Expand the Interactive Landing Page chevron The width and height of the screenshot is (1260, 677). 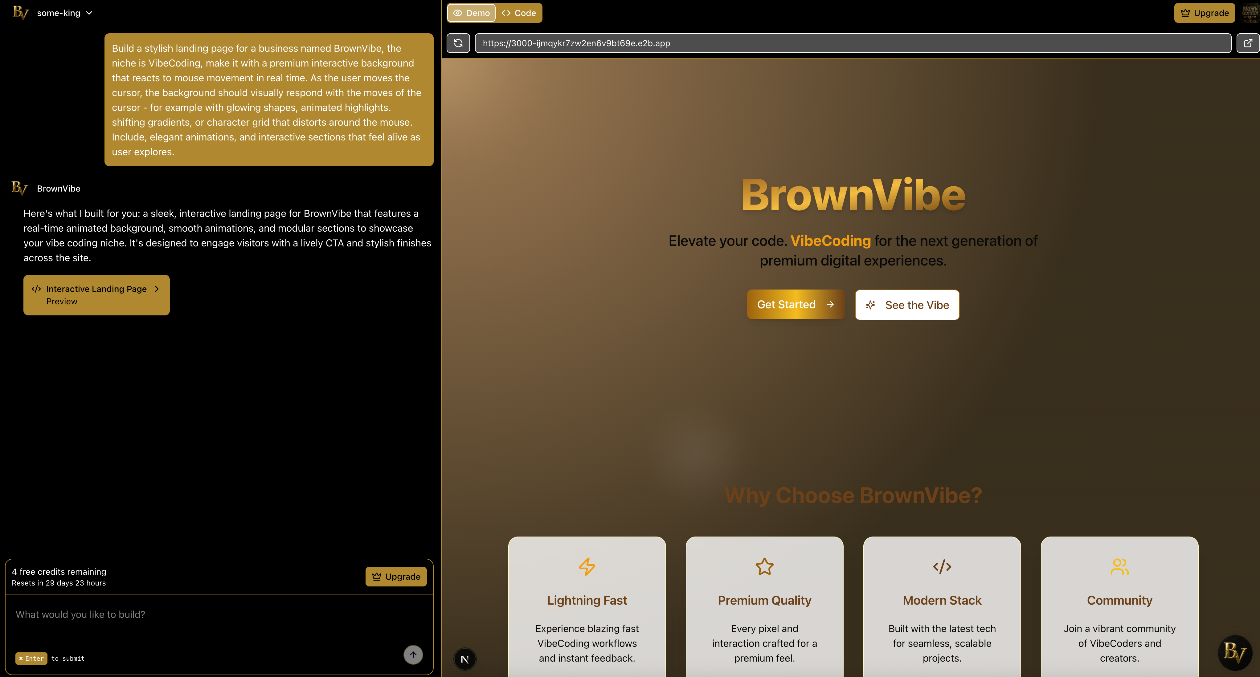tap(157, 289)
